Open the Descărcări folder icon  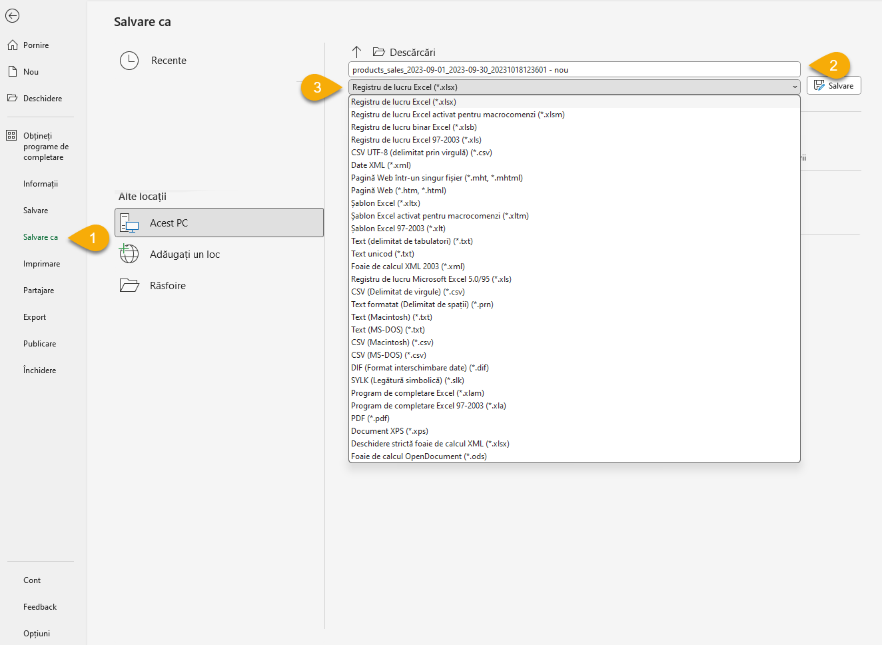pyautogui.click(x=379, y=51)
